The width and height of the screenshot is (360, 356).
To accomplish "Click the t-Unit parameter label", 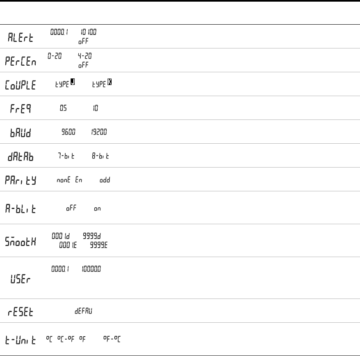I will click(21, 340).
